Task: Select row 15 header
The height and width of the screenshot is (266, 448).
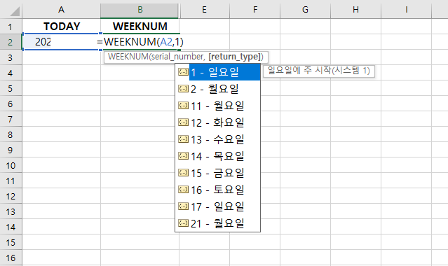Action: pyautogui.click(x=11, y=243)
